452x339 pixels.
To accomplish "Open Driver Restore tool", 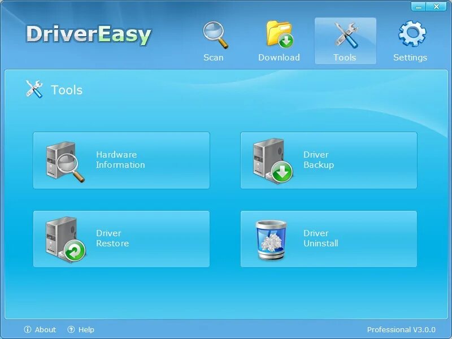I will pos(121,239).
